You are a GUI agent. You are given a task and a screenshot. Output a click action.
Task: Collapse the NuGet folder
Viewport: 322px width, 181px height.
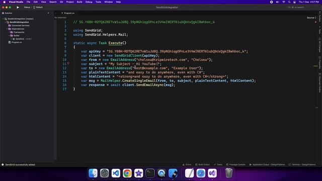click(x=10, y=36)
